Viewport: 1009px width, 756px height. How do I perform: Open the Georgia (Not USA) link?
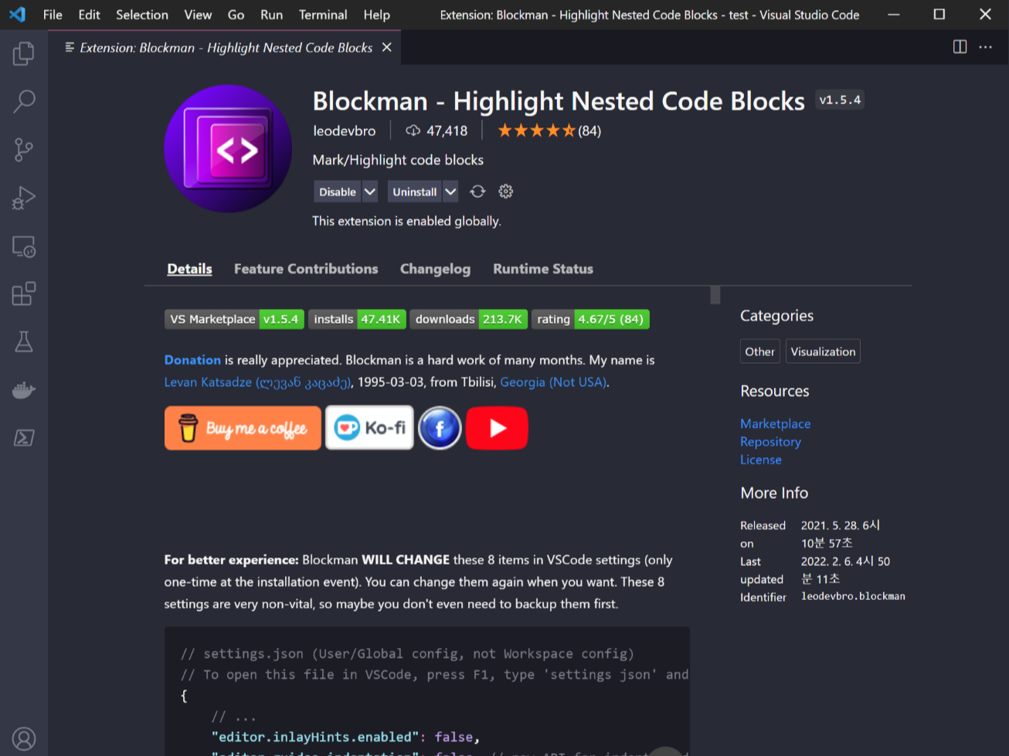click(x=553, y=382)
